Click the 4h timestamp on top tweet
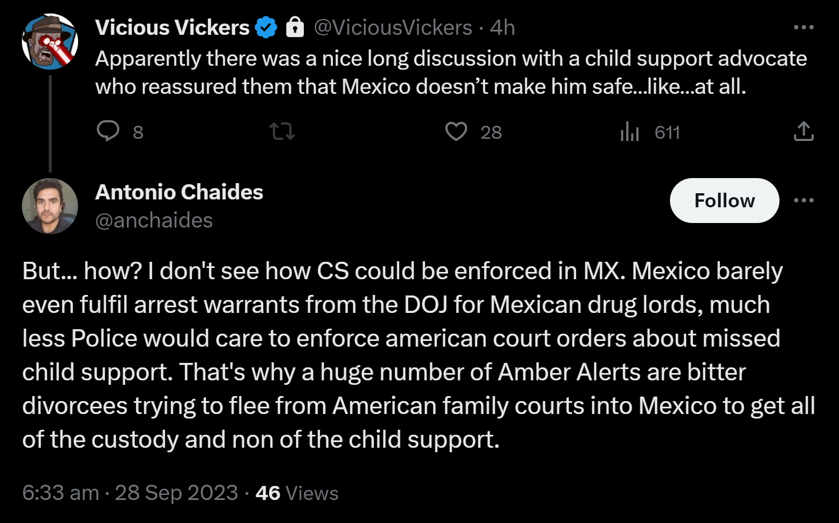Image resolution: width=839 pixels, height=523 pixels. (x=503, y=28)
